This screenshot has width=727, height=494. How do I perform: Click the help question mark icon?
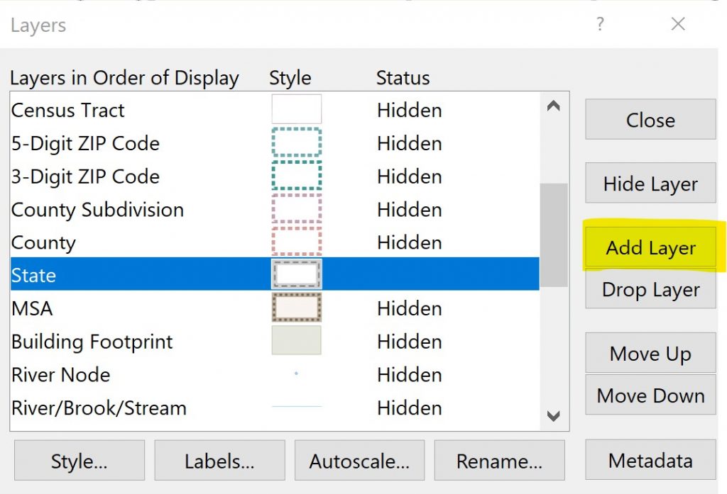pos(601,25)
